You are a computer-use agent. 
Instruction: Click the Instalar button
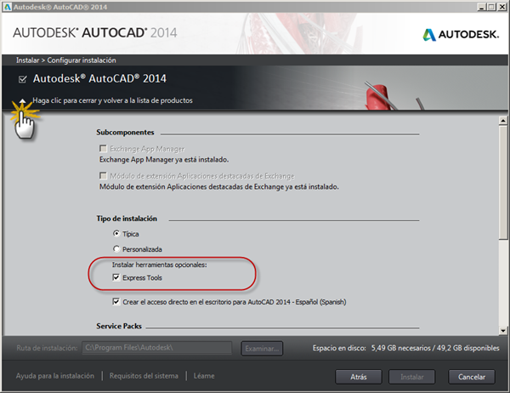[x=411, y=377]
